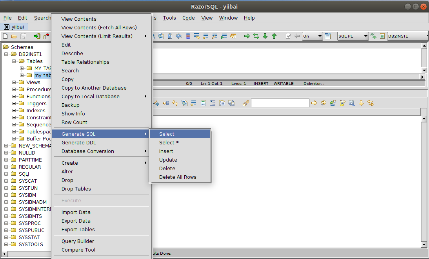Close the yiibai connection tab
Image resolution: width=429 pixels, height=259 pixels.
(7, 27)
